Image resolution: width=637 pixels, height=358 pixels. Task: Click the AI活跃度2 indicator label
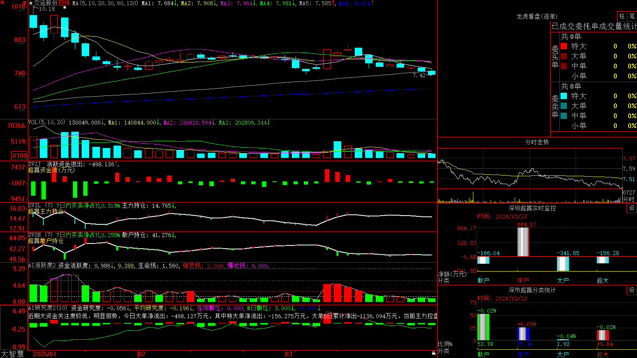(43, 265)
